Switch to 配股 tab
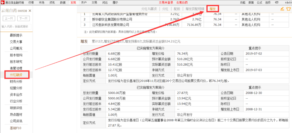Screen dimensions: 292x133 177,9
